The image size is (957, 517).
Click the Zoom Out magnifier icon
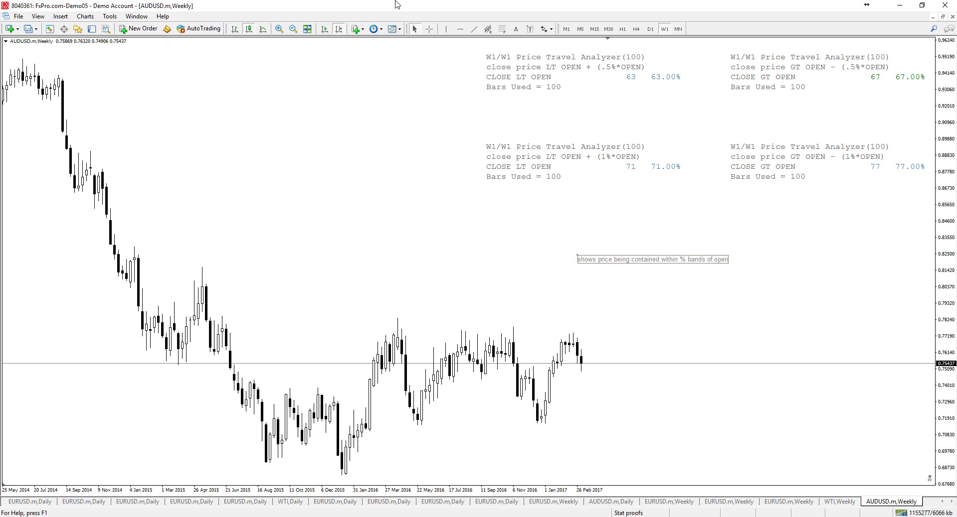tap(293, 29)
